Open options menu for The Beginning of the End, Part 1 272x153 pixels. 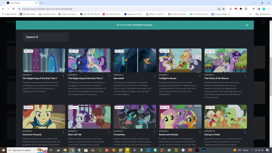coord(63,76)
